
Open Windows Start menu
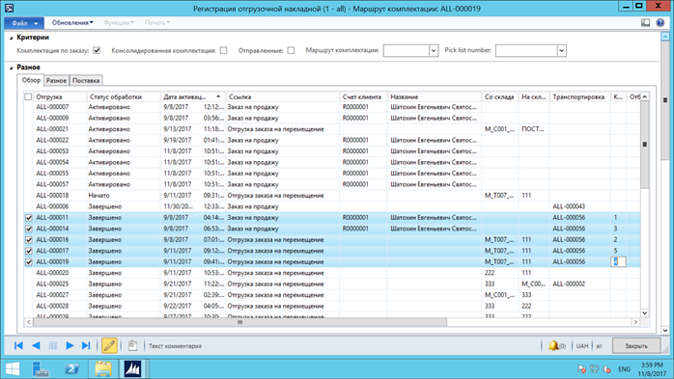click(12, 368)
